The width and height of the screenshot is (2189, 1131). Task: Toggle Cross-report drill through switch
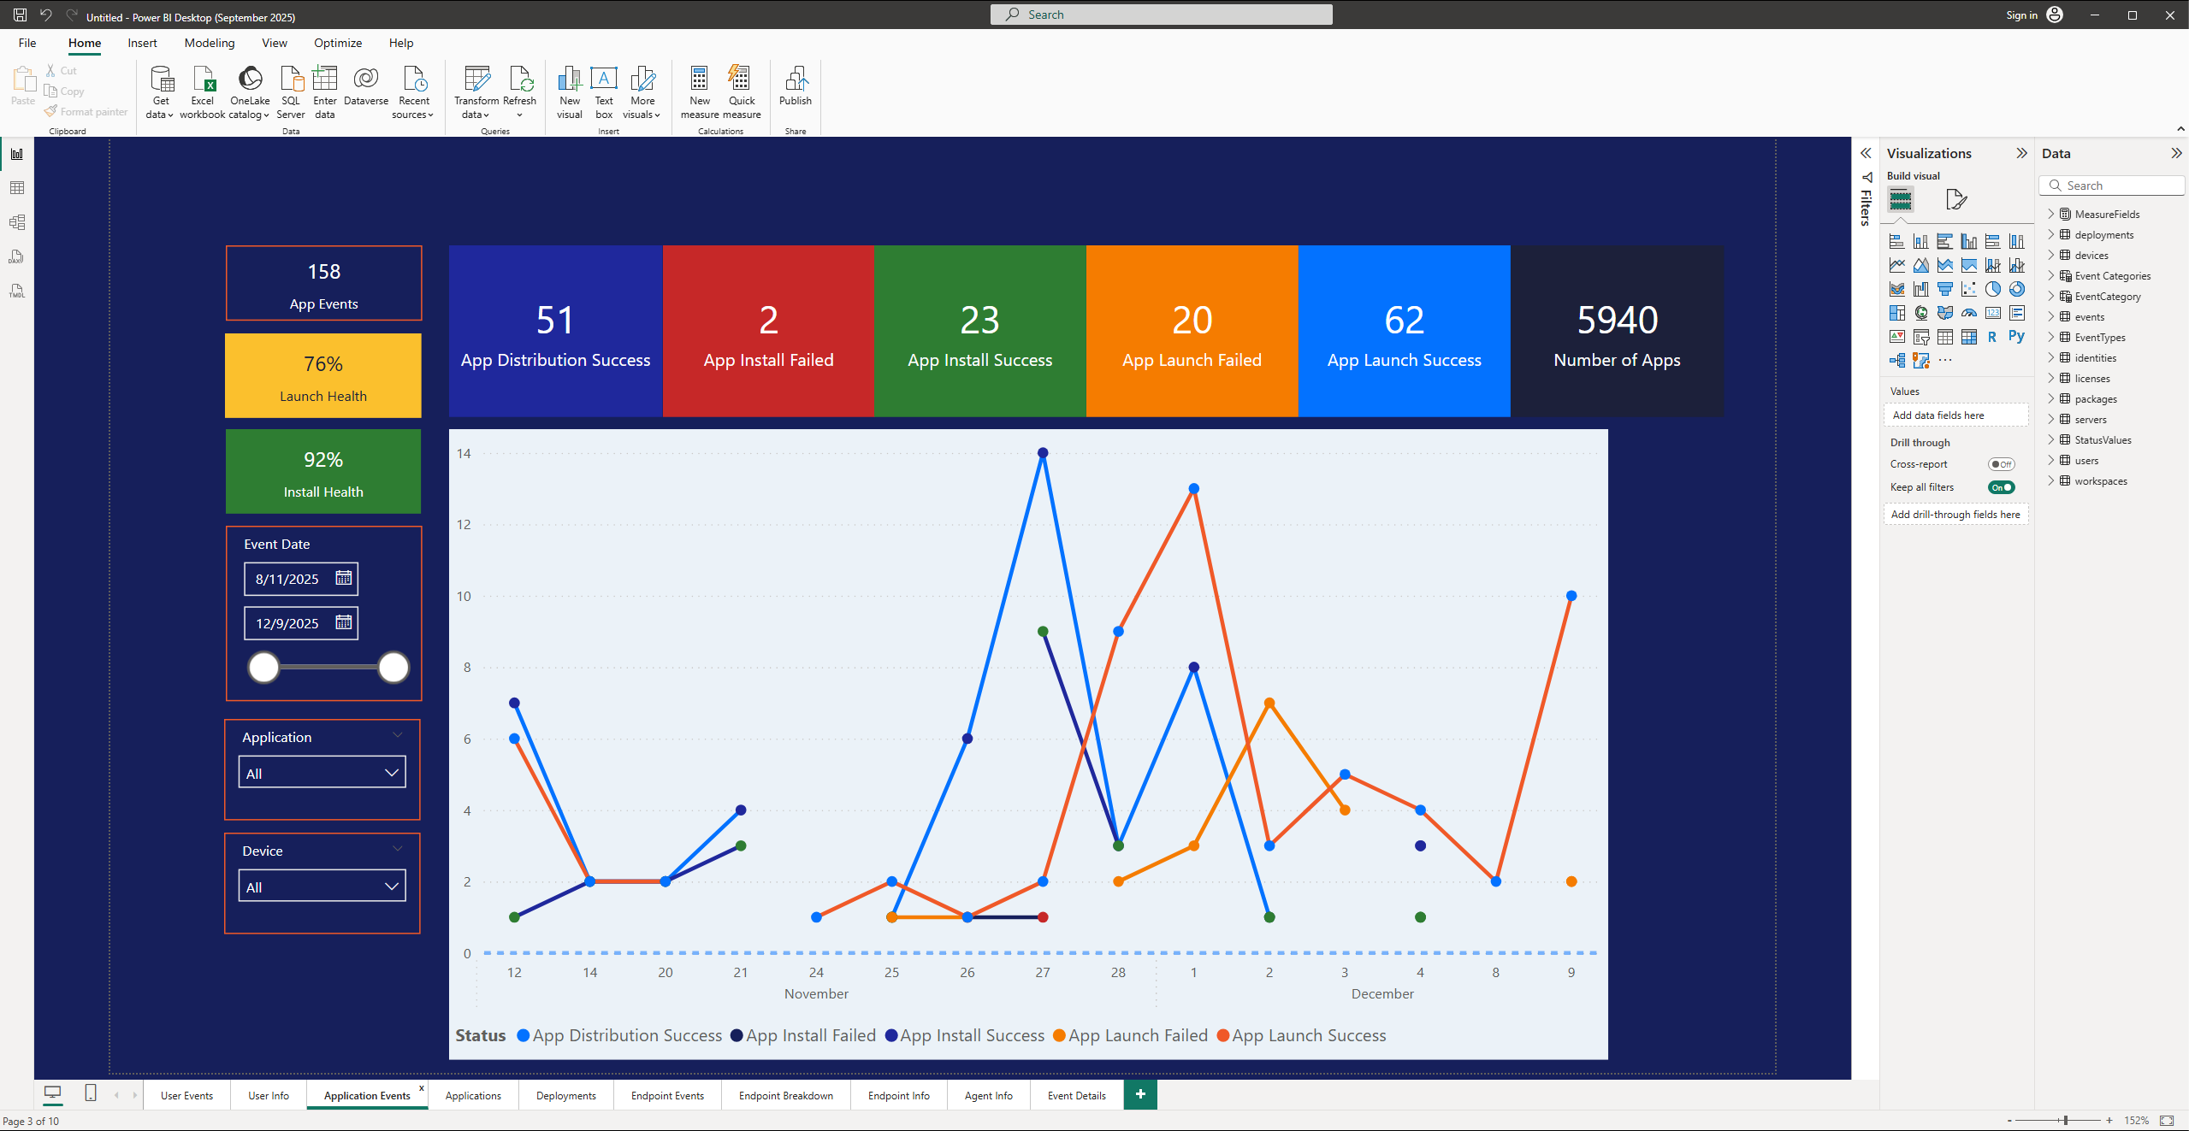pos(2001,464)
